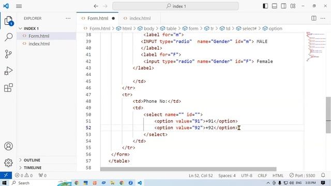331x186 pixels.
Task: Click the text 'Phone No:' on line 48
Action: tap(155, 101)
